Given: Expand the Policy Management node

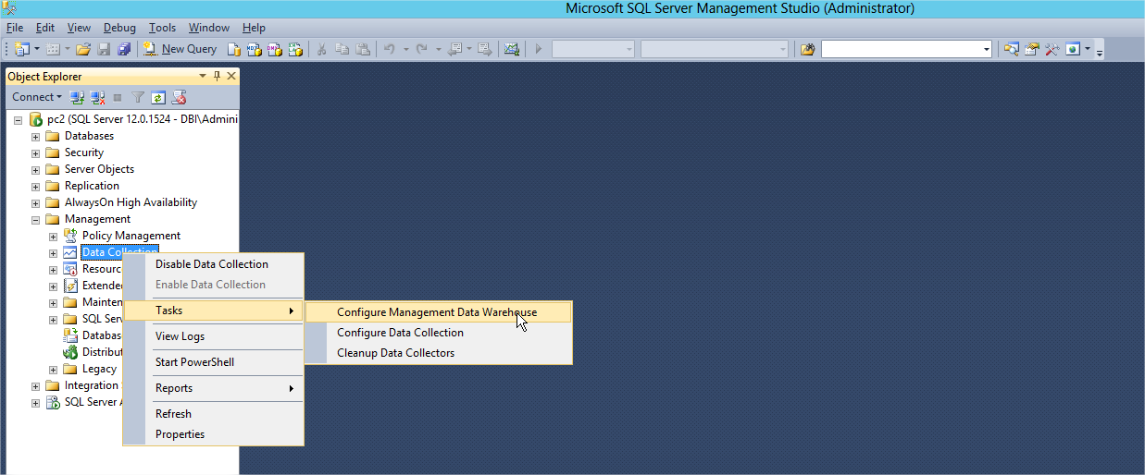Looking at the screenshot, I should (54, 237).
